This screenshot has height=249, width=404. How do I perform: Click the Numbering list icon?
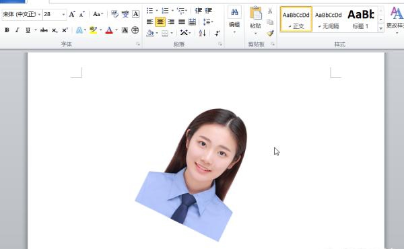[165, 11]
